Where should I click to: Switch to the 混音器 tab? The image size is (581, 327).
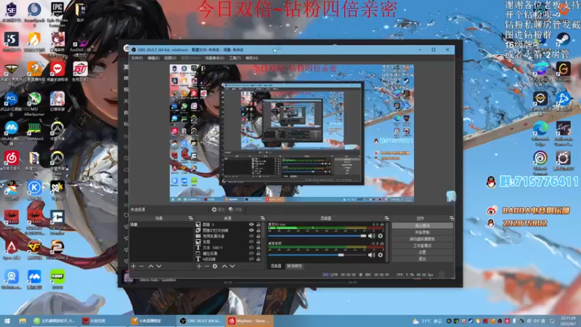(x=276, y=266)
